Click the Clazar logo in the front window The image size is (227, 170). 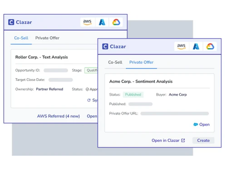tap(105, 47)
